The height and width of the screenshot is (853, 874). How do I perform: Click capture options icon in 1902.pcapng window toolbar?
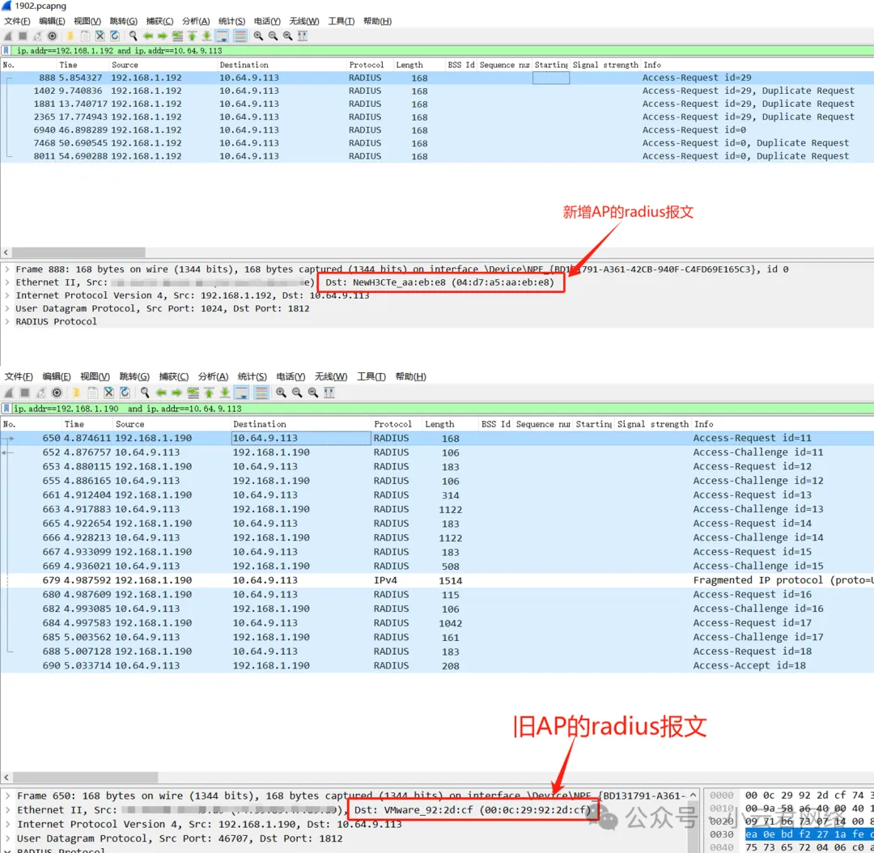[x=53, y=36]
